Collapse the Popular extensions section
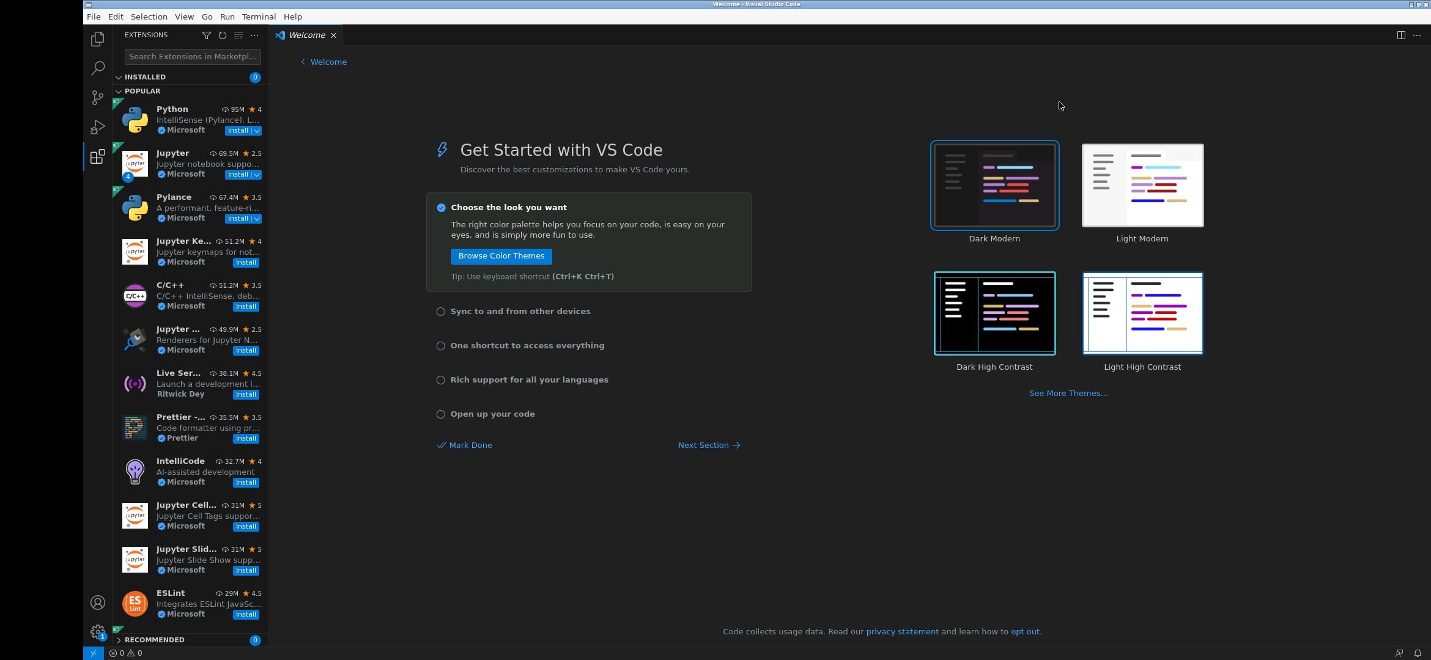1431x660 pixels. click(x=190, y=91)
